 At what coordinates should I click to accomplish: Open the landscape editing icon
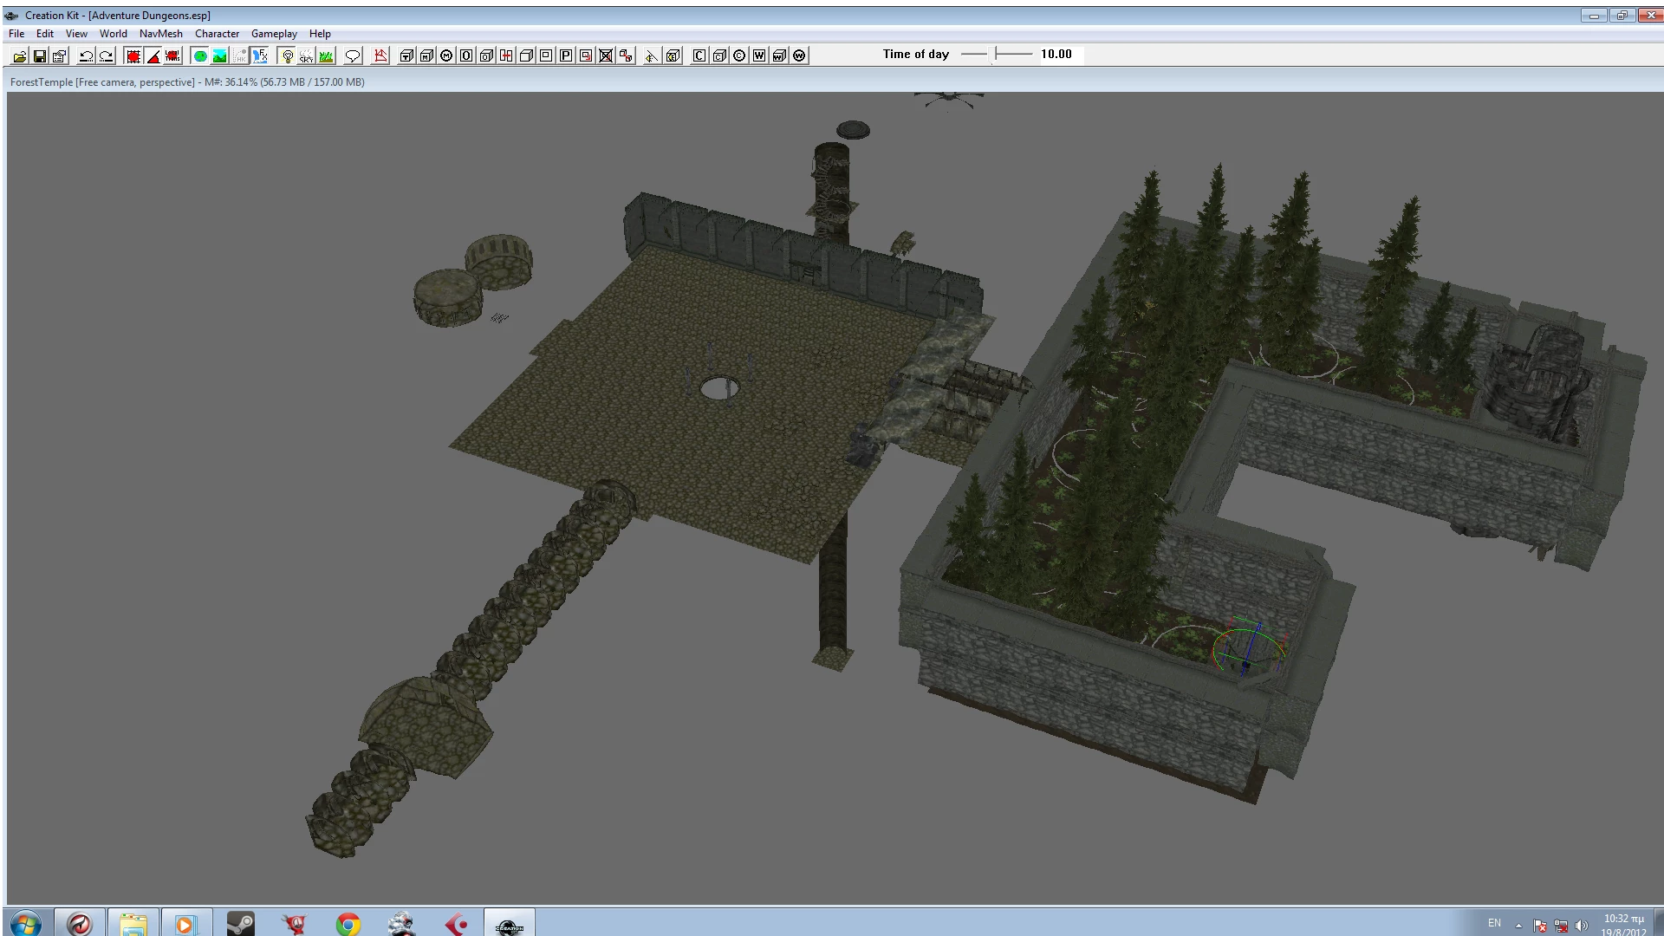(x=219, y=56)
